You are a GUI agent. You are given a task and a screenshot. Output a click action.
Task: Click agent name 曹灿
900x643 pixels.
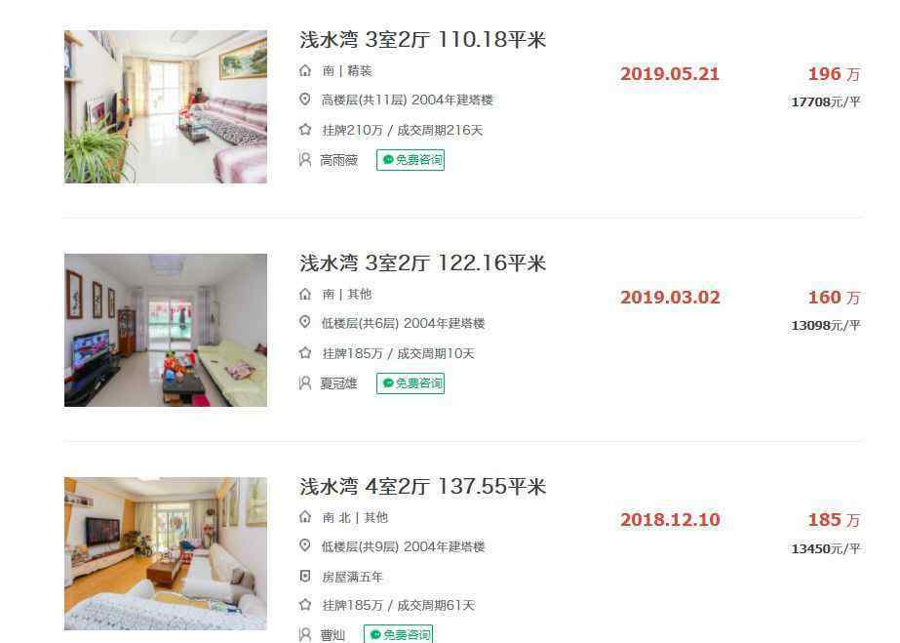333,635
